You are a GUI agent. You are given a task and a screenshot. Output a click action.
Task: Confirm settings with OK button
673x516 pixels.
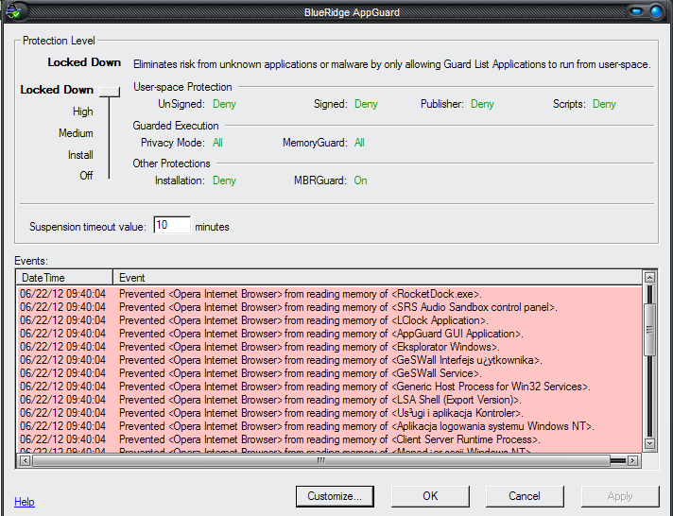(x=430, y=496)
